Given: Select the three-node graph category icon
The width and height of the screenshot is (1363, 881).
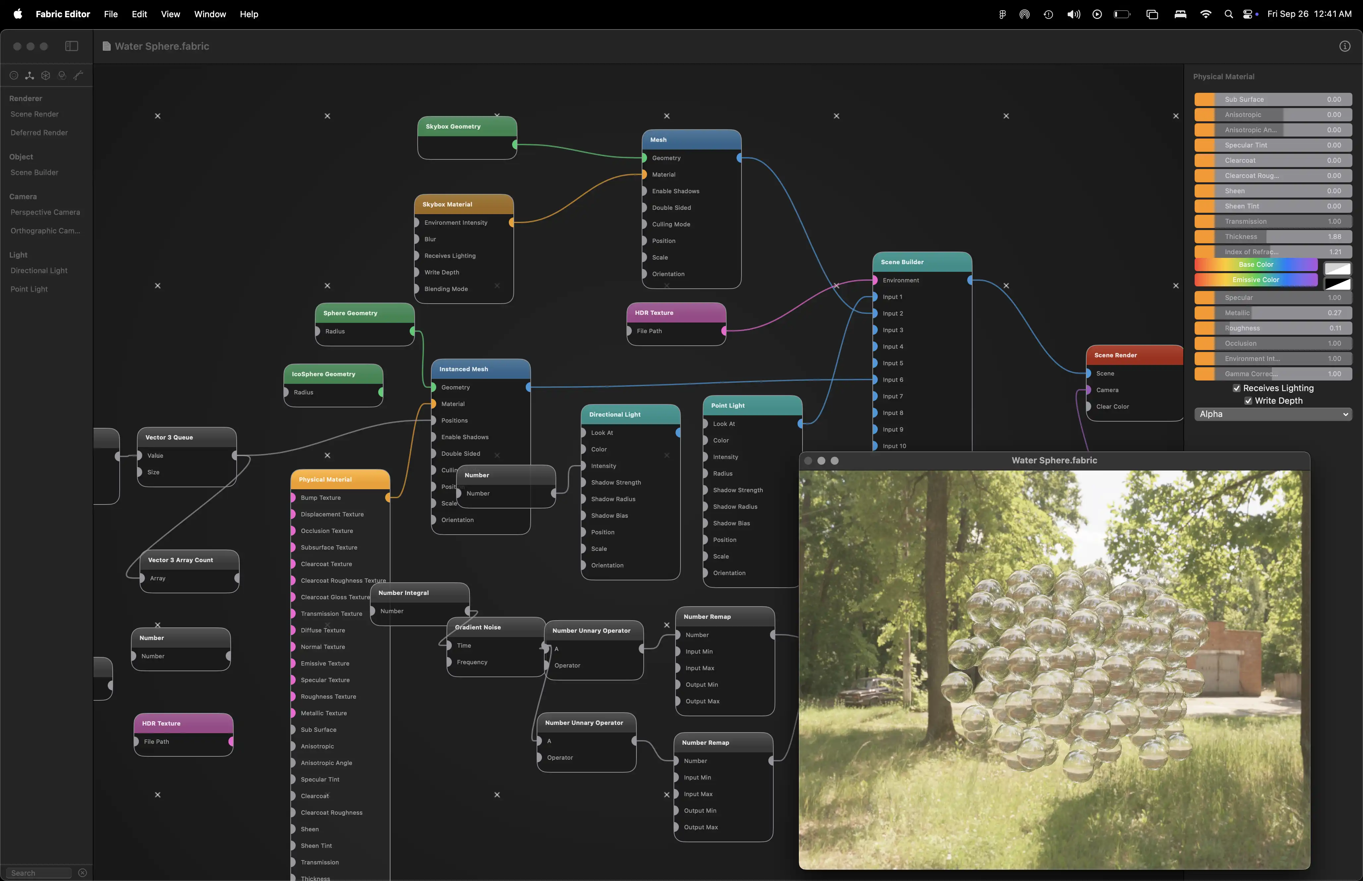Looking at the screenshot, I should 30,76.
